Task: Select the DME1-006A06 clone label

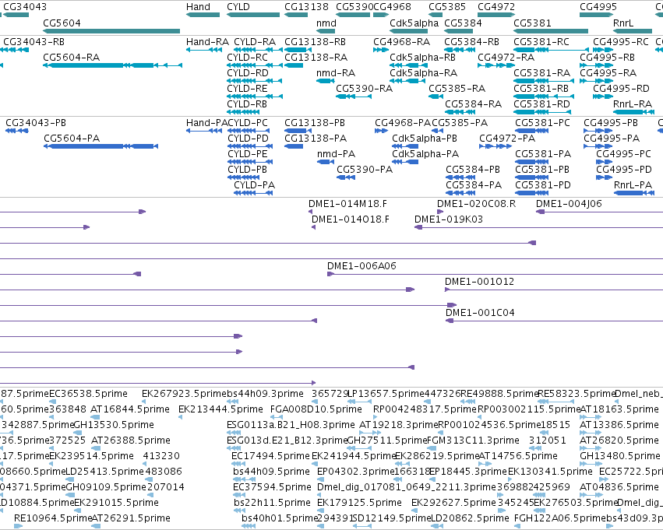Action: 361,266
